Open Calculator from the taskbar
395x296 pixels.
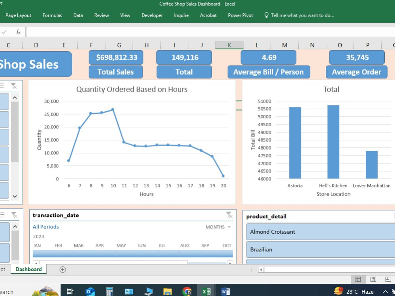[x=109, y=292]
